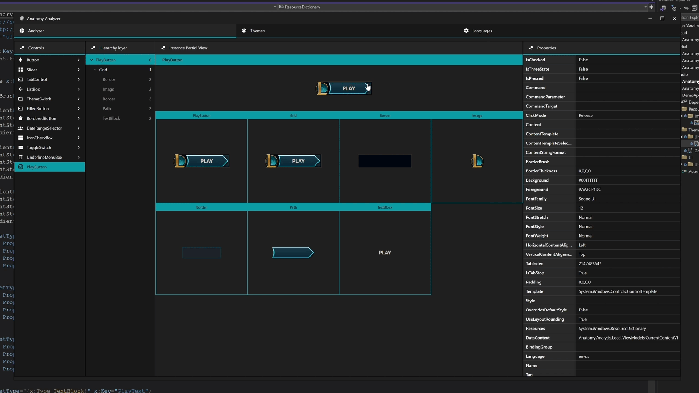Open the Languages tab
Image resolution: width=699 pixels, height=393 pixels.
click(x=569, y=31)
